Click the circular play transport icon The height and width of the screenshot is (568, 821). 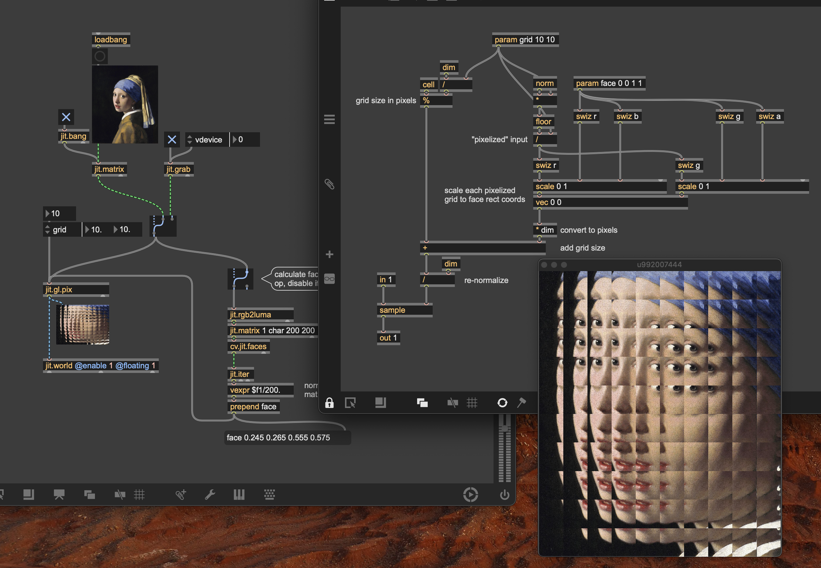(x=471, y=494)
